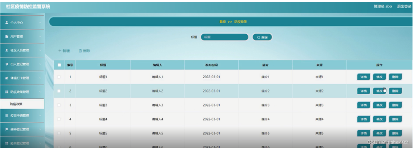Click 修改 for row 标题2
Image resolution: width=414 pixels, height=148 pixels.
379,91
